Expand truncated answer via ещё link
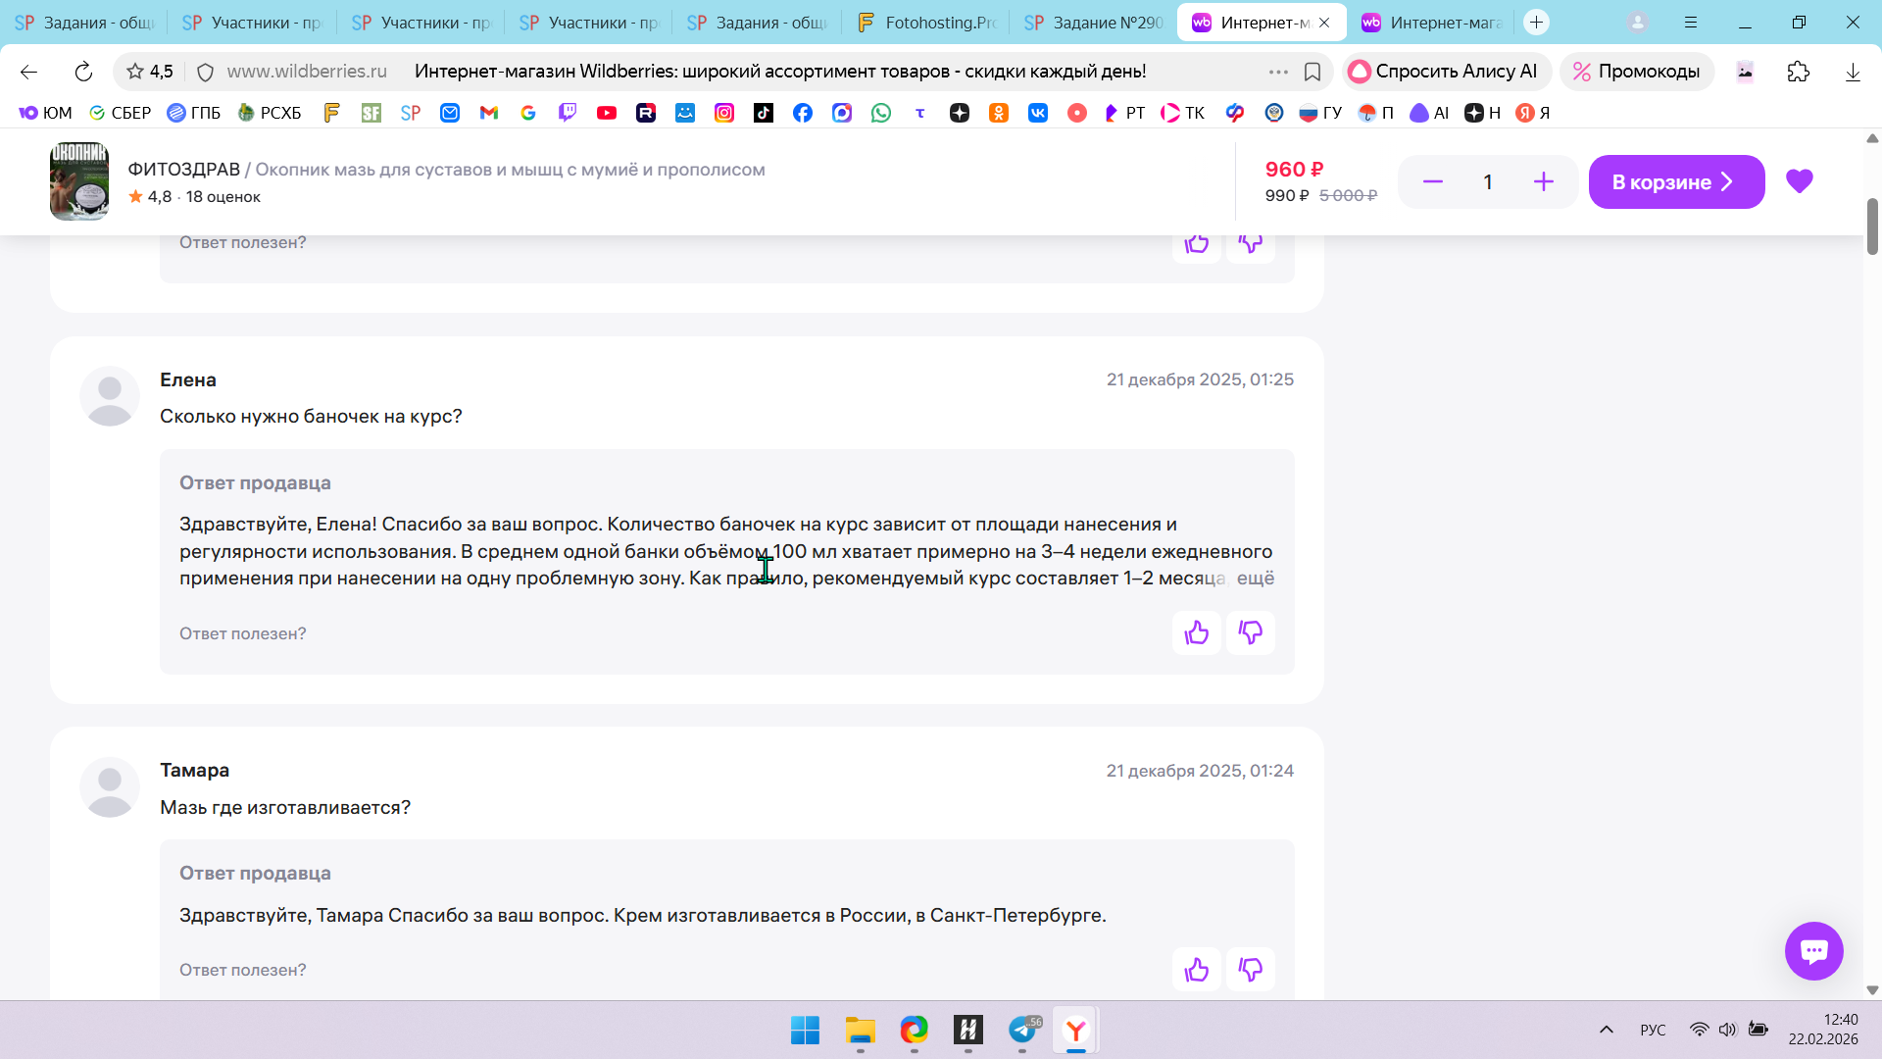Viewport: 1882px width, 1059px height. [1256, 579]
